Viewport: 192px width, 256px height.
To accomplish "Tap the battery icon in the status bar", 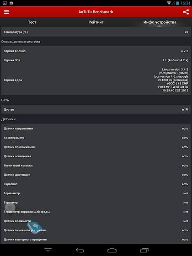I will 177,3.
